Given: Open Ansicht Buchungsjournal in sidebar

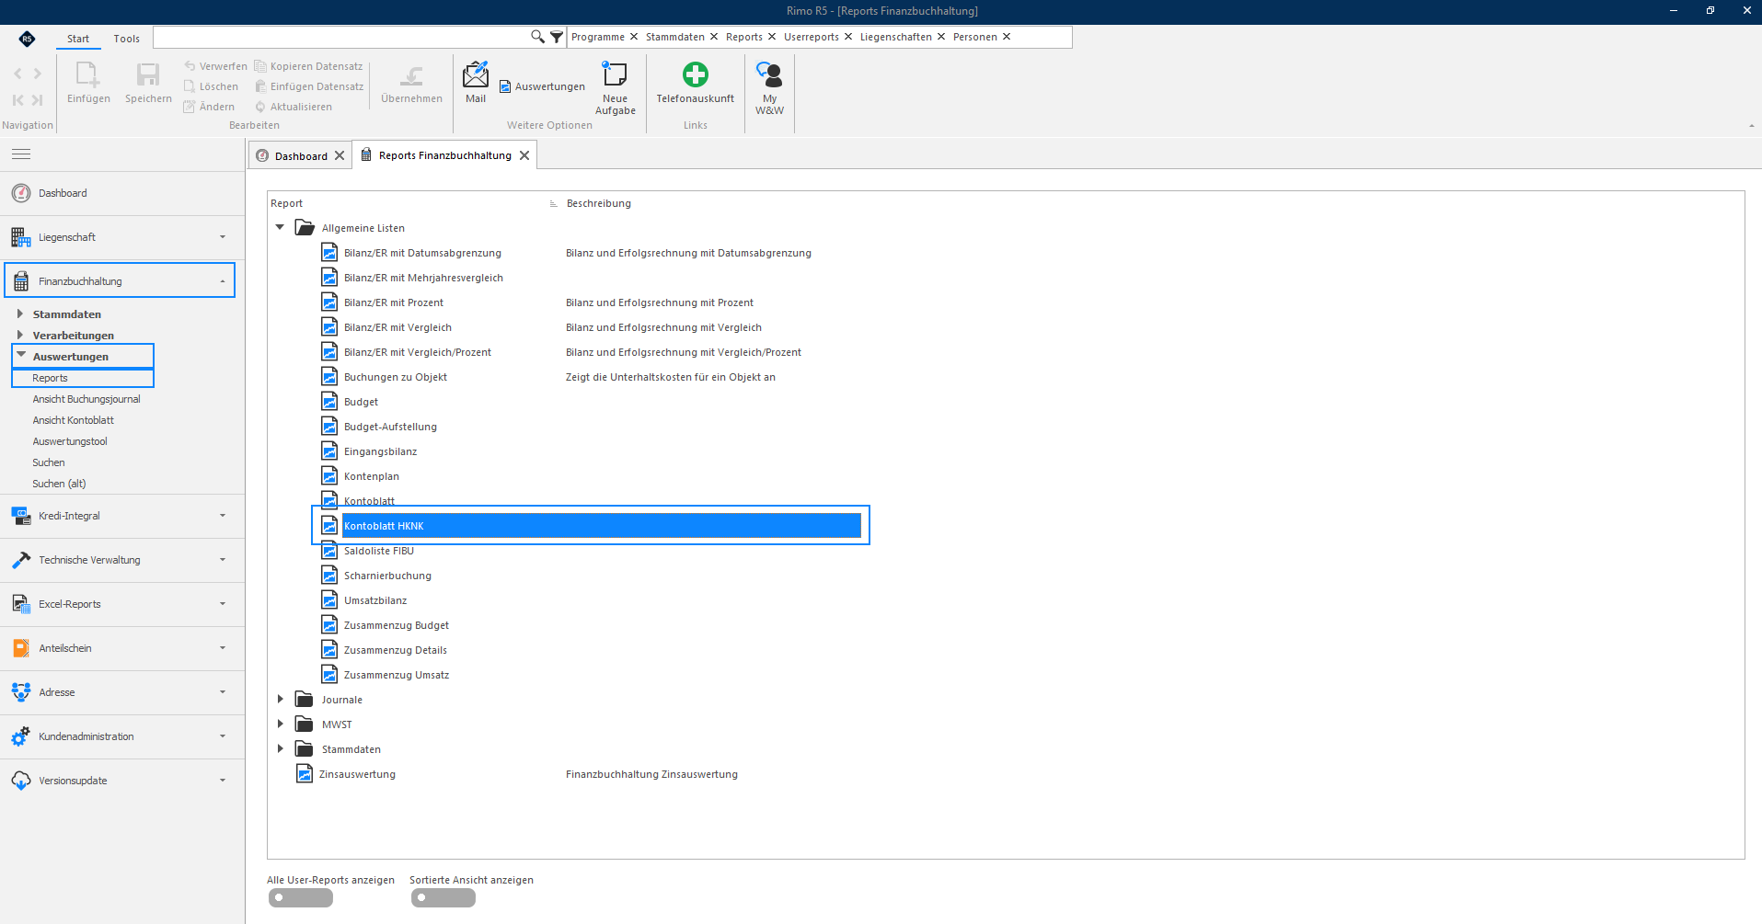Looking at the screenshot, I should 86,399.
